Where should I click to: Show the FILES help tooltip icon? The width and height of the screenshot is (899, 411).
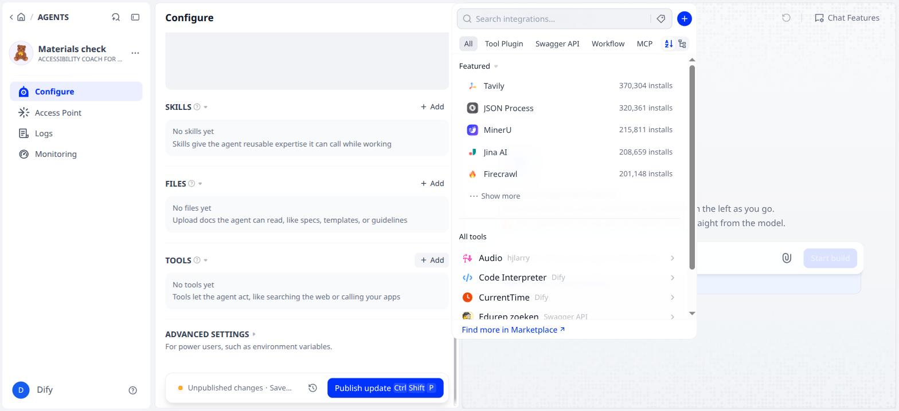(192, 184)
